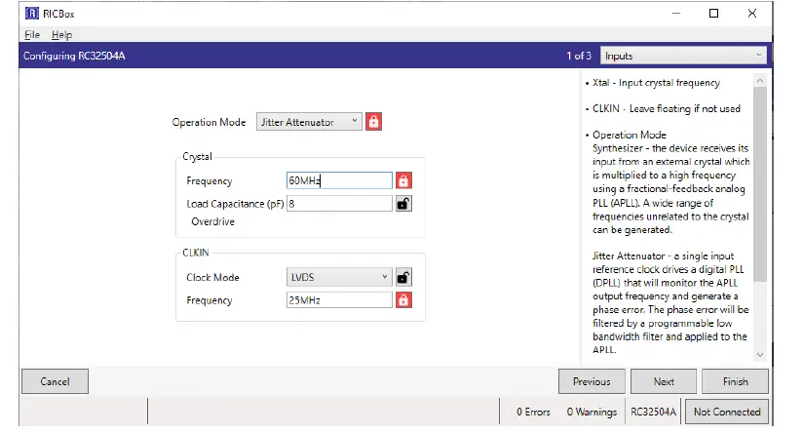Open the Operation Mode dropdown
Viewport: 803px width, 433px height.
pos(309,122)
